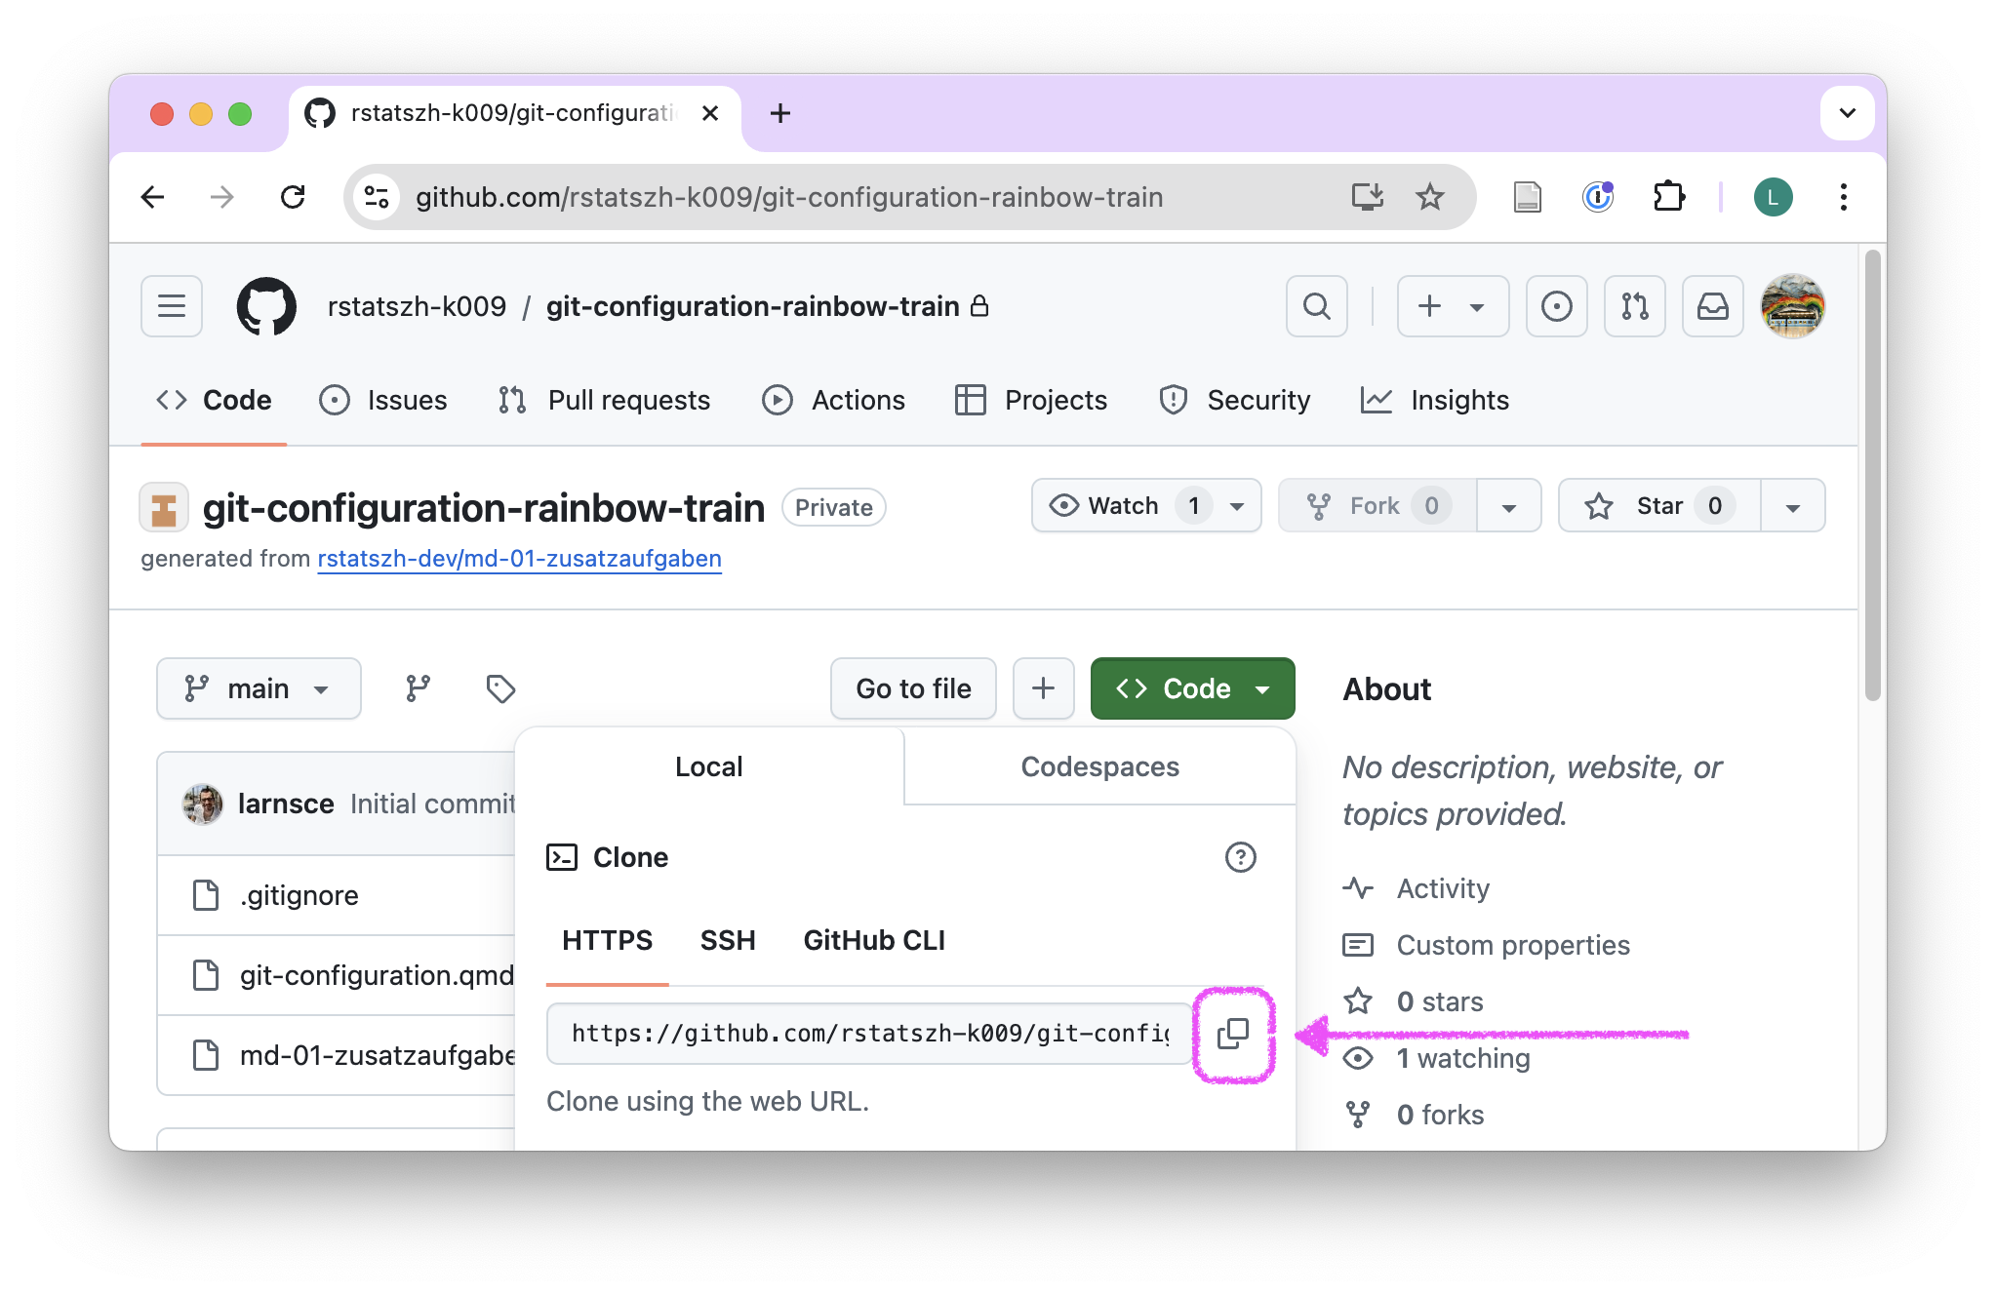
Task: Toggle the green Code dropdown button
Action: tap(1193, 688)
